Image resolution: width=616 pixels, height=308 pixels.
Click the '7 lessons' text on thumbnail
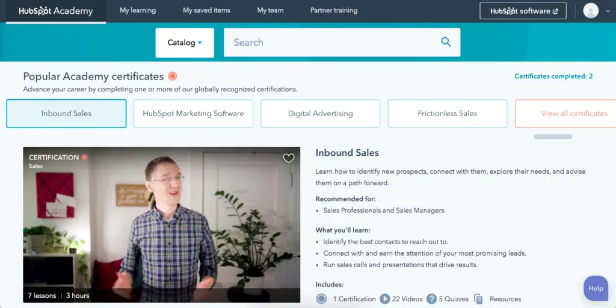pyautogui.click(x=42, y=295)
